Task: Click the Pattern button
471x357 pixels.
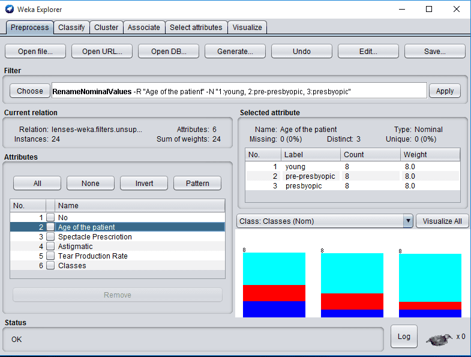Action: (x=197, y=184)
